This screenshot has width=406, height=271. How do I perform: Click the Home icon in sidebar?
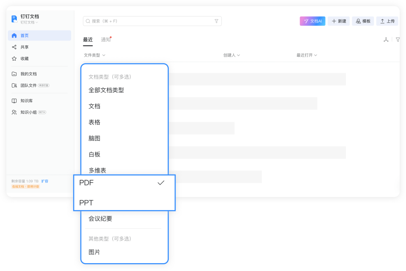14,36
